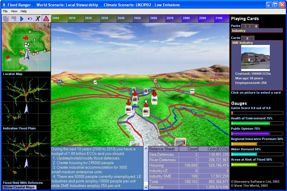The image size is (287, 191).
Task: Click the undo arrow toolbar icon
Action: click(x=30, y=19)
